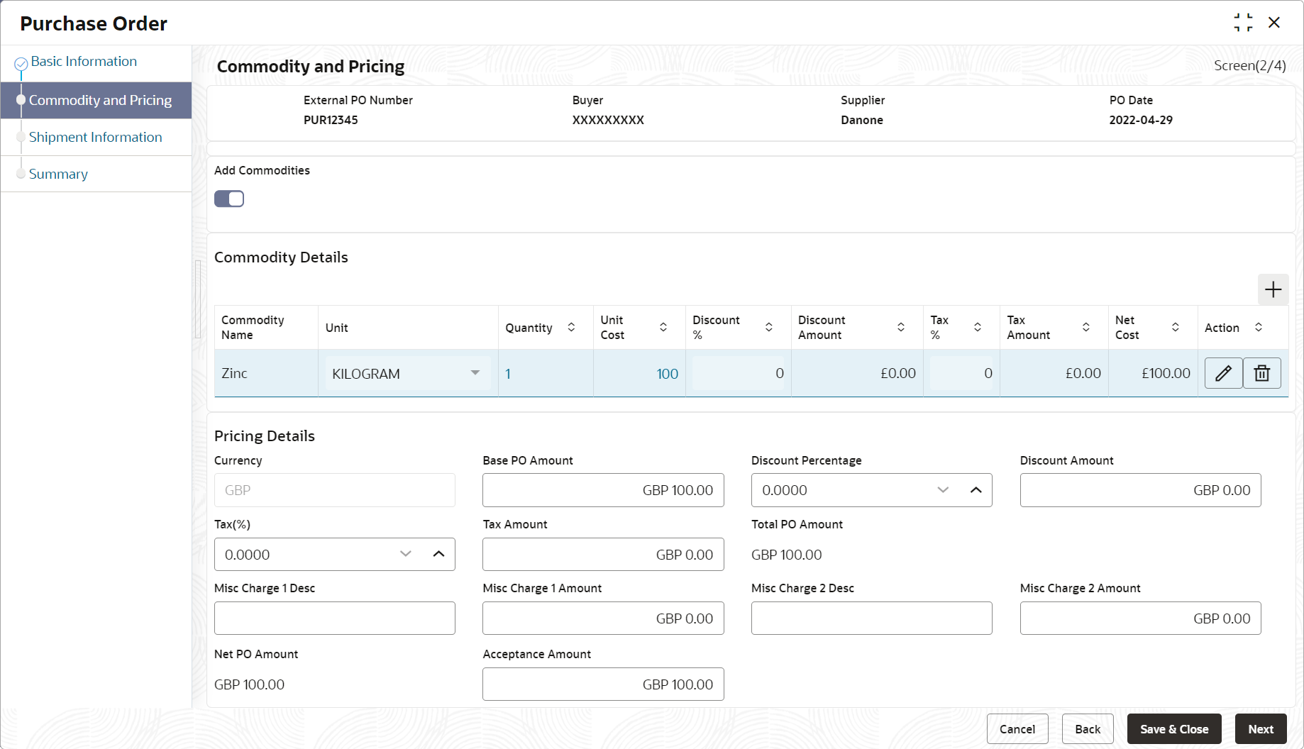Click the Misc Charge 1 Desc field
This screenshot has height=749, width=1304.
point(334,618)
